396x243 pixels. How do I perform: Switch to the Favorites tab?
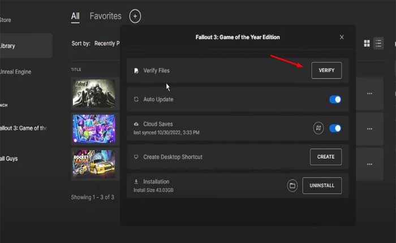105,16
